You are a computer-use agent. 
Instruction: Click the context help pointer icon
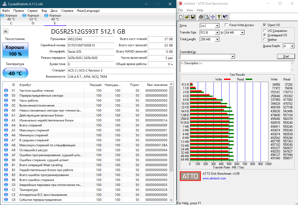[225, 17]
